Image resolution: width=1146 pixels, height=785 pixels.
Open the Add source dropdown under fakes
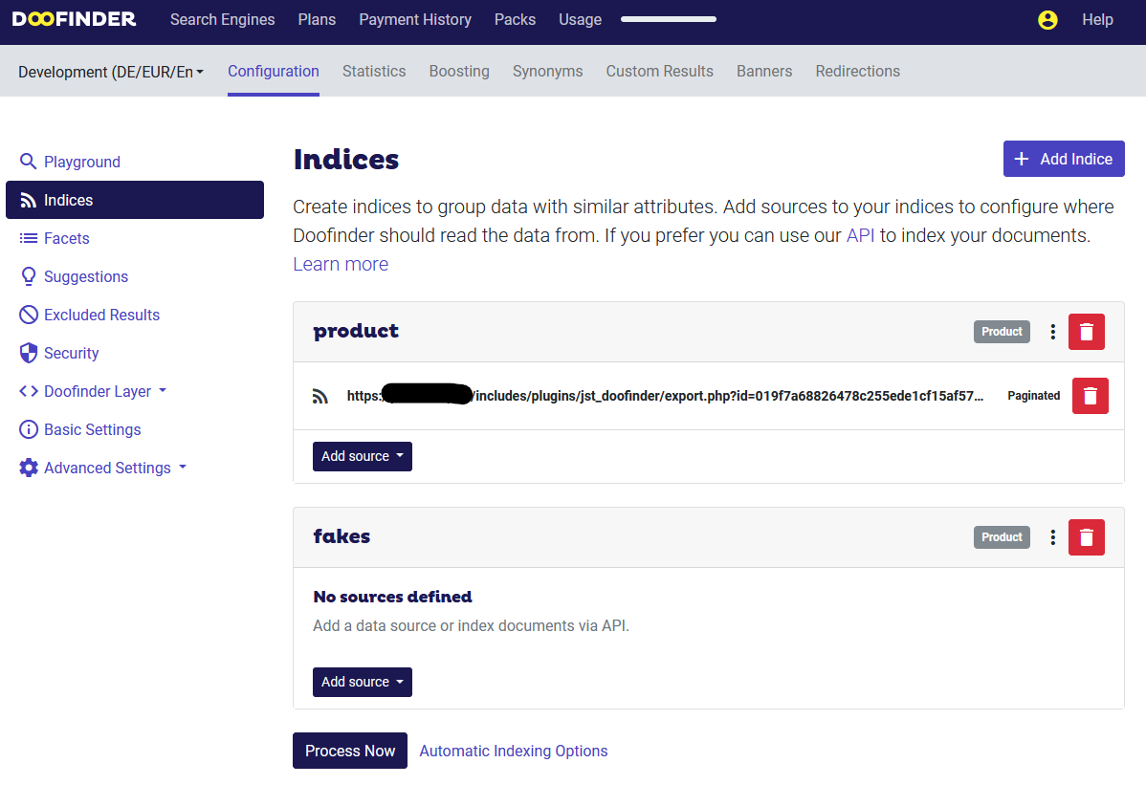pyautogui.click(x=362, y=682)
